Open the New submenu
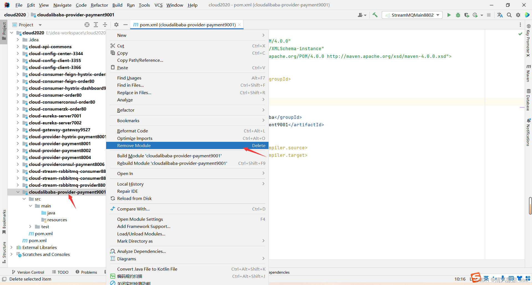The height and width of the screenshot is (285, 532). click(x=187, y=35)
